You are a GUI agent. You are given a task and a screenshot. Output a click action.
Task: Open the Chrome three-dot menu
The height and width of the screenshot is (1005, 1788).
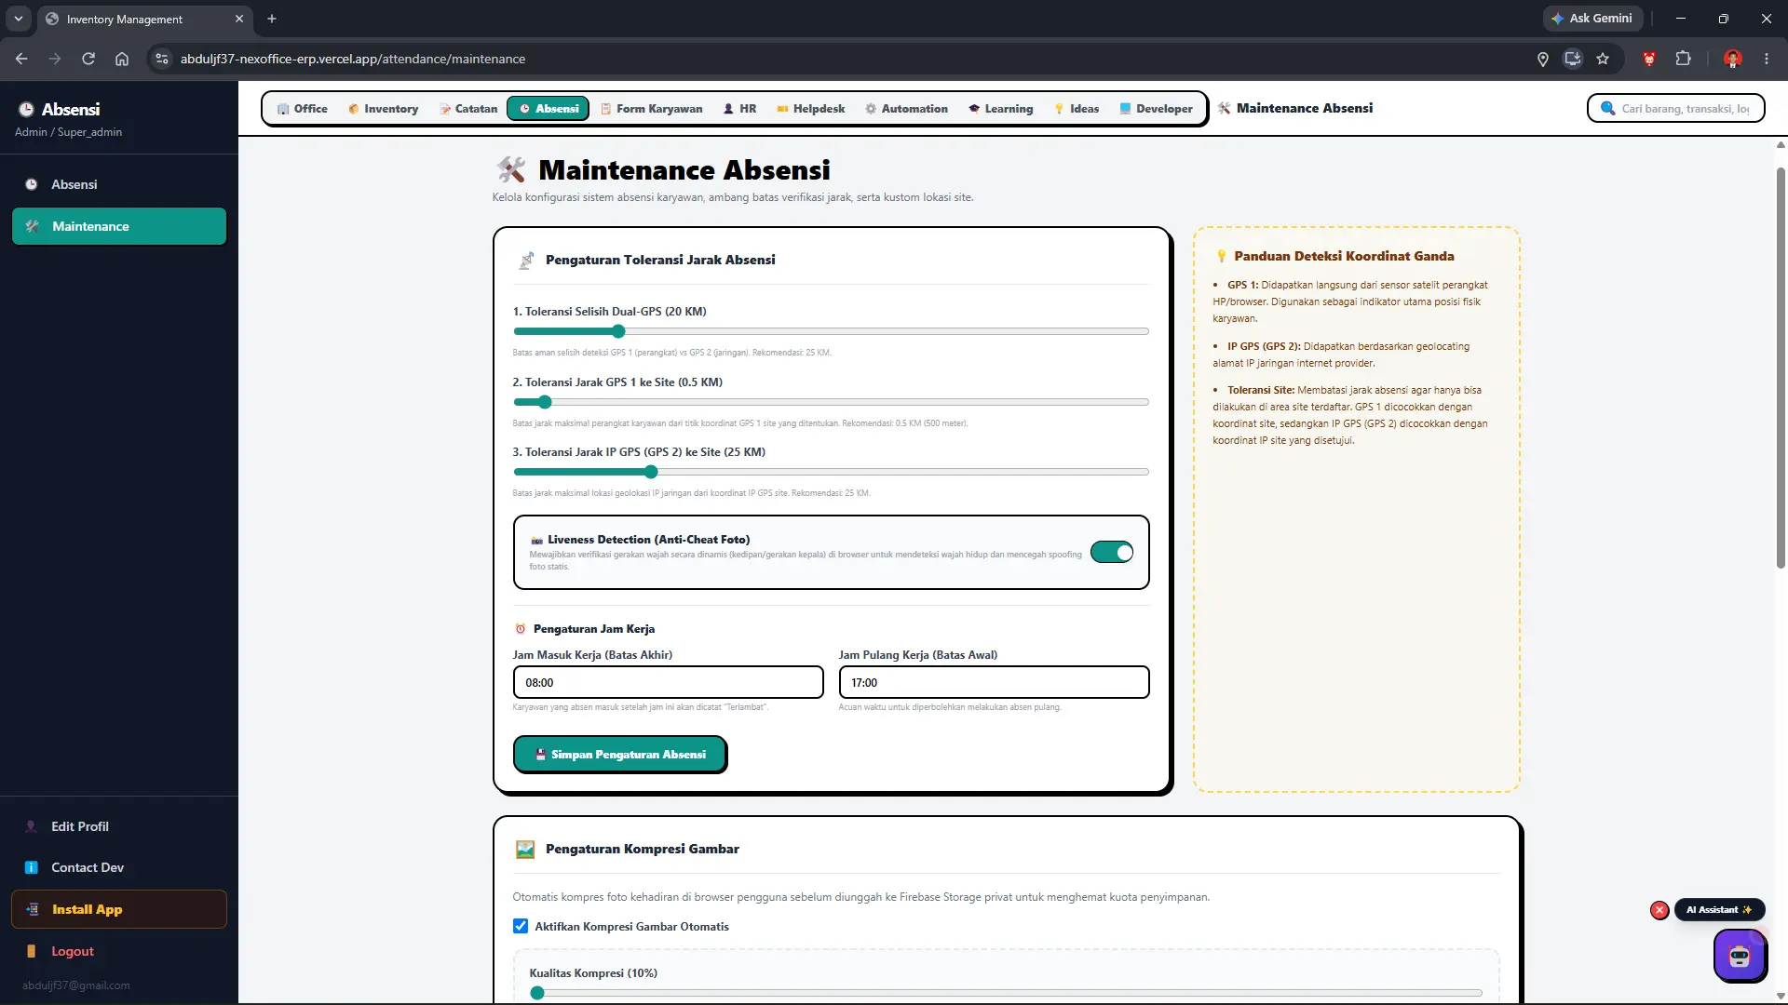(1767, 59)
